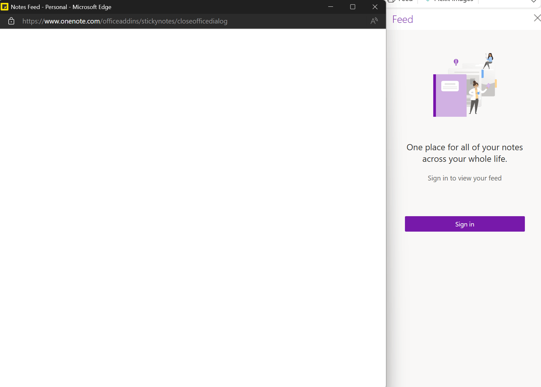Close the Notes Feed Edge window
This screenshot has width=541, height=387.
click(375, 7)
